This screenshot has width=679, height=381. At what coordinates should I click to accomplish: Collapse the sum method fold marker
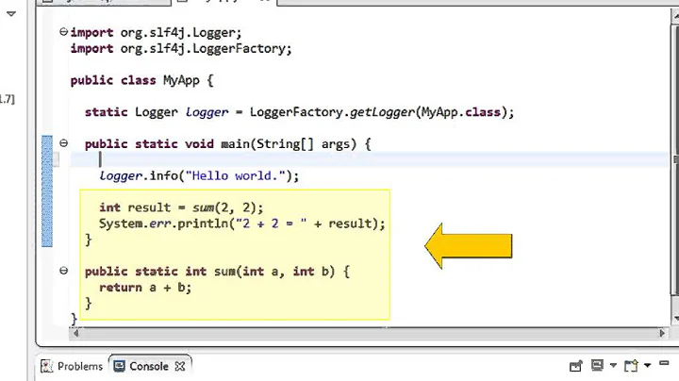[x=63, y=271]
